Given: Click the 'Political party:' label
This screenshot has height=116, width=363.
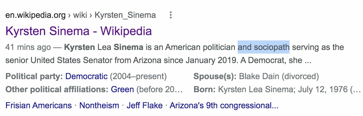Looking at the screenshot, I should (34, 76).
